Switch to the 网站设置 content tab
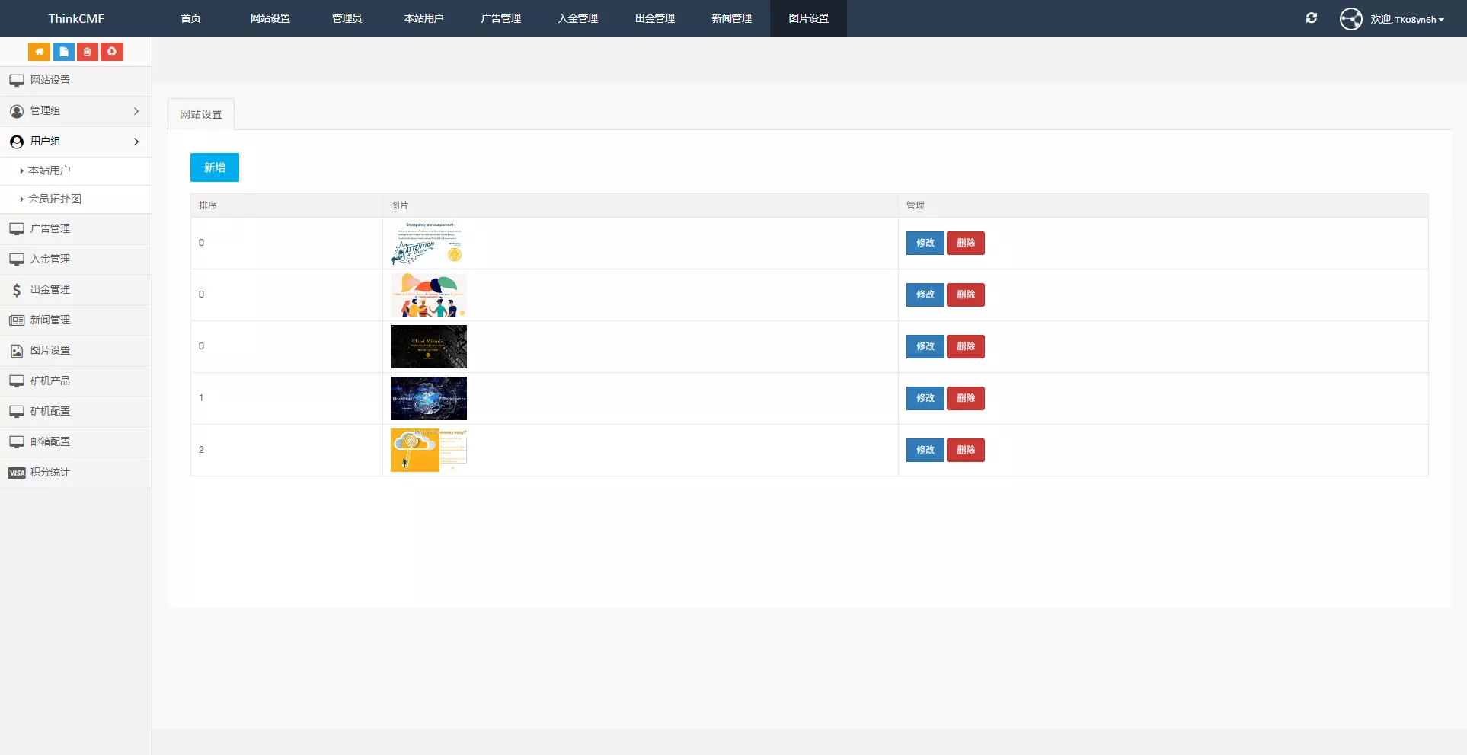1467x755 pixels. [201, 114]
